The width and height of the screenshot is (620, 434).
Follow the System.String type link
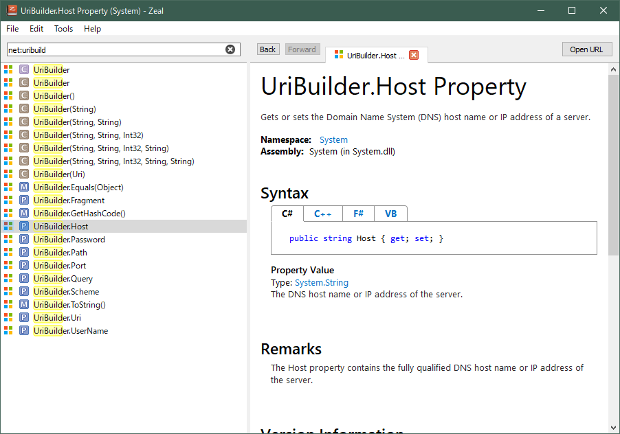(321, 282)
